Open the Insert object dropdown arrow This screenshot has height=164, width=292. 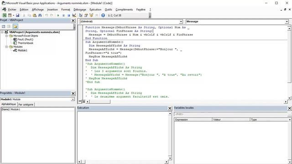tap(13, 15)
